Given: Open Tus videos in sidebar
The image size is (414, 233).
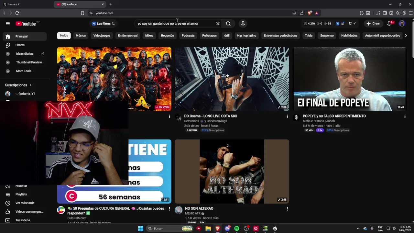Looking at the screenshot, I should coord(24,220).
